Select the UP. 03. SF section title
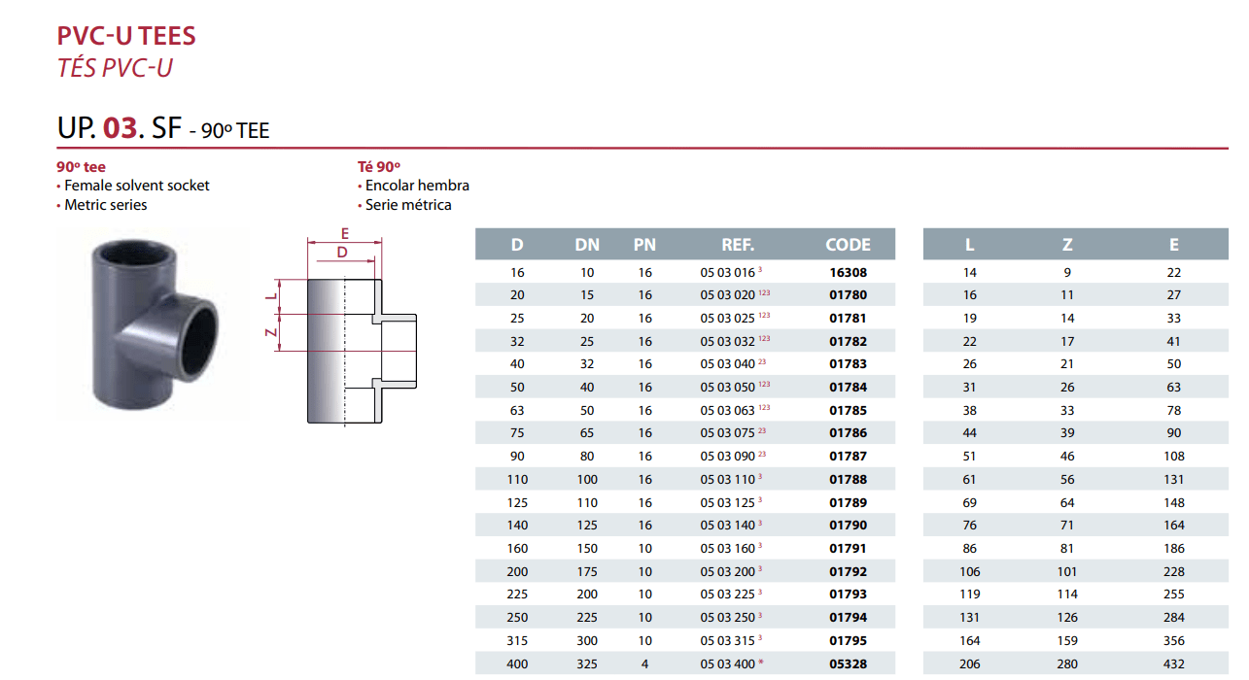Viewport: 1249px width, 680px height. tap(162, 127)
